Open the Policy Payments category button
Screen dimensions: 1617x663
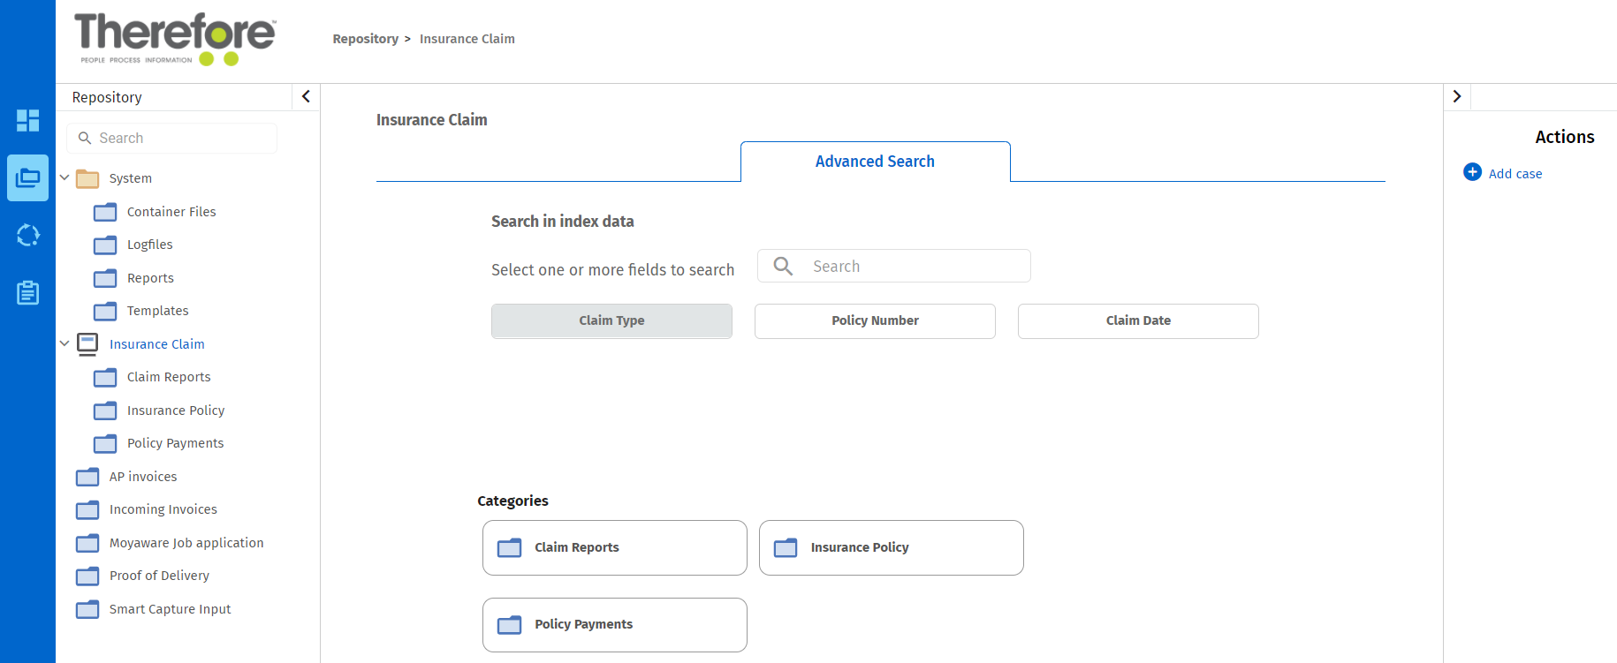(614, 624)
